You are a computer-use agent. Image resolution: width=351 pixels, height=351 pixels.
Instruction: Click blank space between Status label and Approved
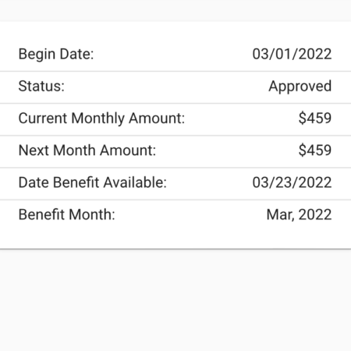click(166, 87)
